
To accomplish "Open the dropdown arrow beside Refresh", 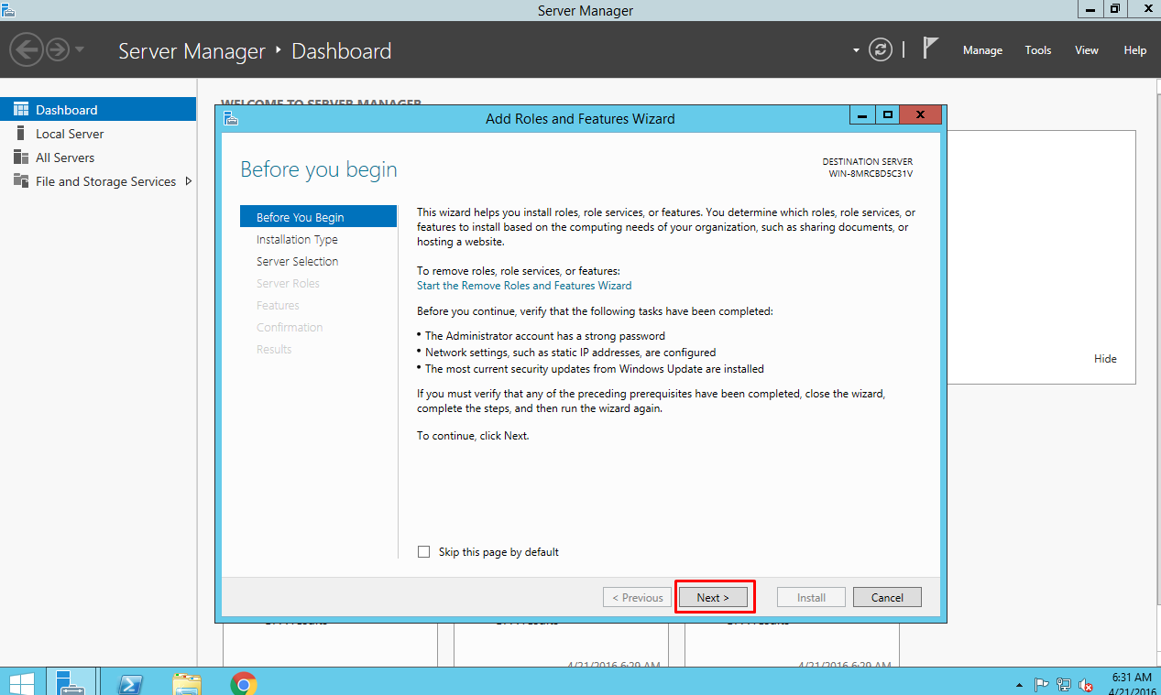I will click(x=856, y=50).
